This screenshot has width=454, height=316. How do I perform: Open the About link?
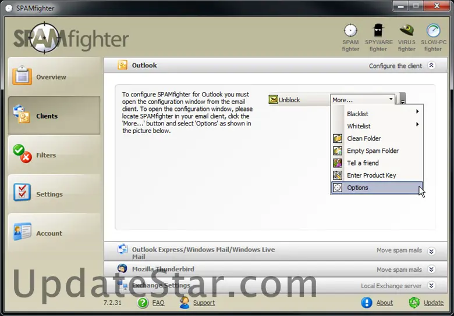pos(385,303)
